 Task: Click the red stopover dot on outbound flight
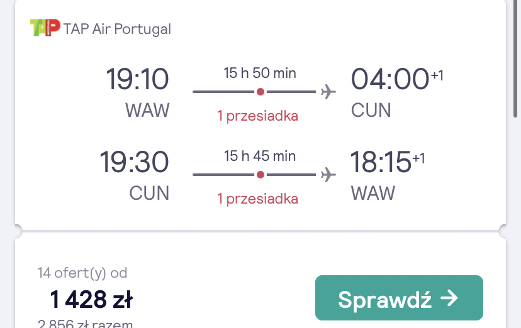260,92
